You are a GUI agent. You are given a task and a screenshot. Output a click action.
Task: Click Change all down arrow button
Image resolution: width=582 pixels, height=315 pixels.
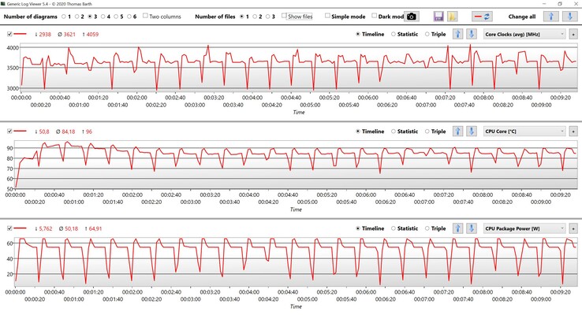point(572,17)
